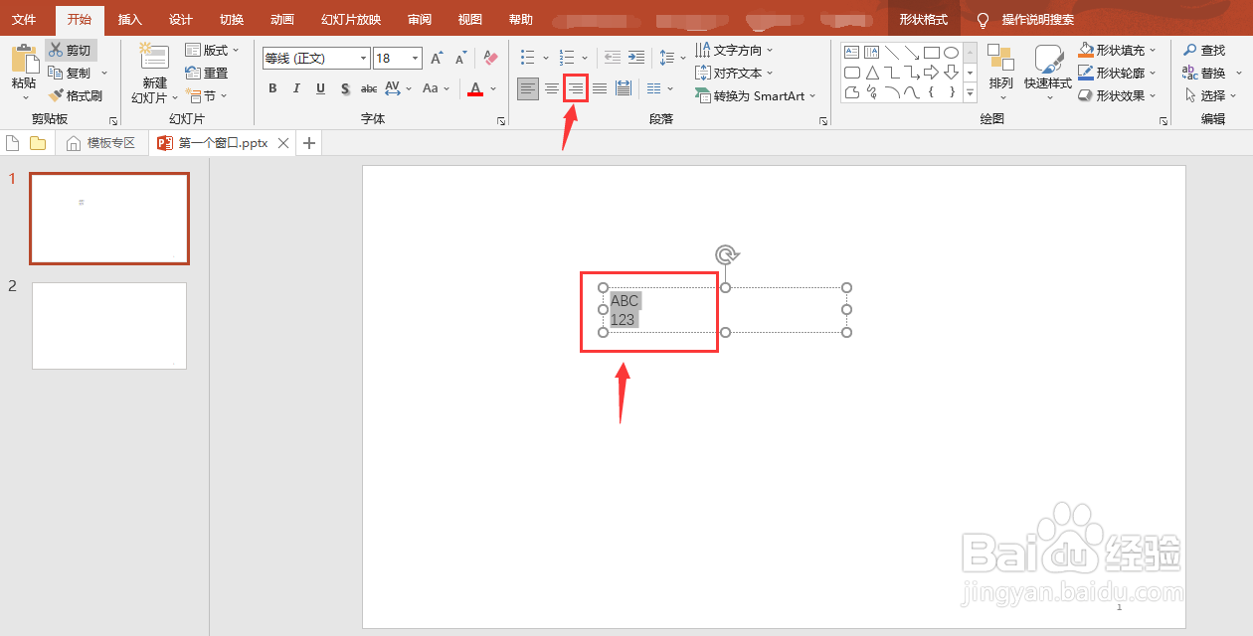This screenshot has width=1253, height=636.
Task: Open Quick Styles (快速样式) gallery
Action: (1048, 73)
